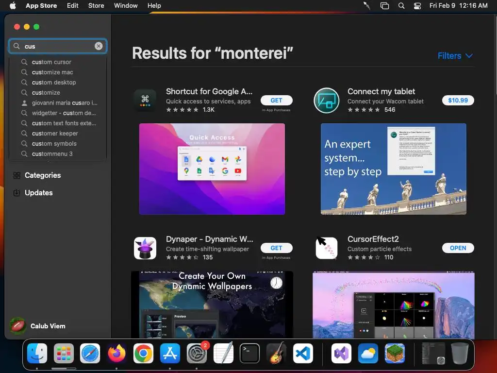Clear the search field with the X icon

[x=99, y=46]
